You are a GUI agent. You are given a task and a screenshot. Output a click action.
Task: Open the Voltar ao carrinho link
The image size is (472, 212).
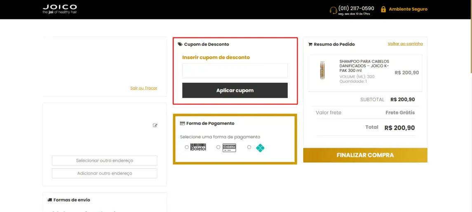coord(405,44)
